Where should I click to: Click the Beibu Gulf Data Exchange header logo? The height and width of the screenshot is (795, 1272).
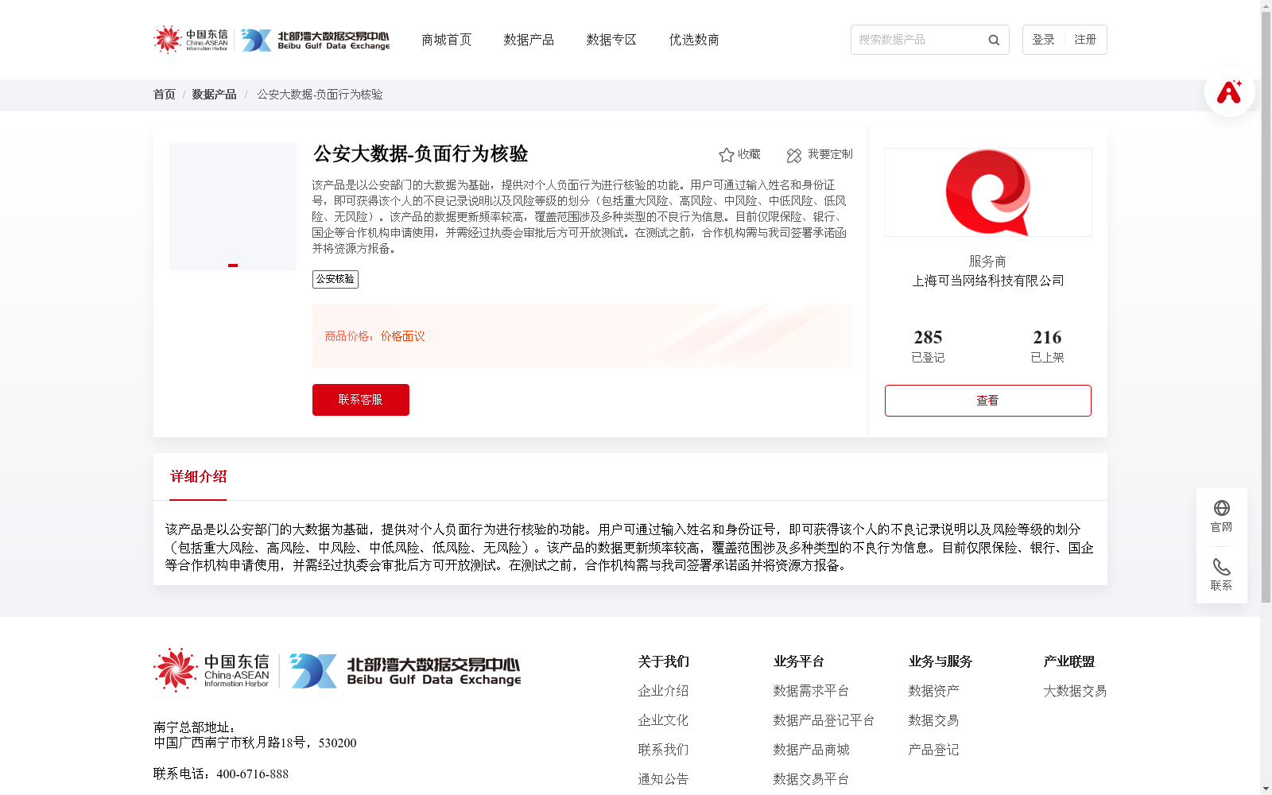coord(315,40)
